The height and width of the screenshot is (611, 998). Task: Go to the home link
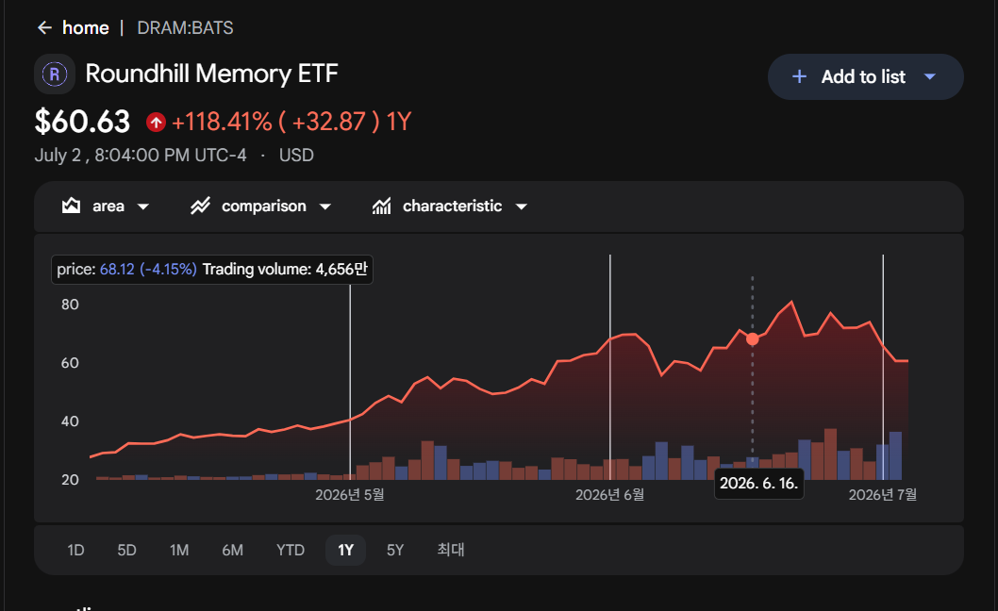(85, 27)
